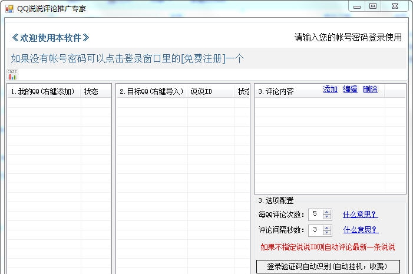This screenshot has width=413, height=274.
Task: Click the 《欢迎使用本软件》 heading
Action: point(50,38)
